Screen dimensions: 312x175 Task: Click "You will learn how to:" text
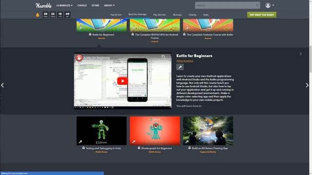coord(189,106)
